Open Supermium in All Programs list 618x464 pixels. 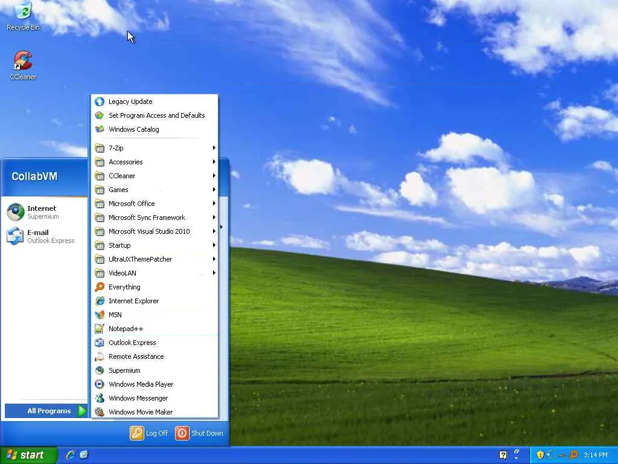tap(154, 370)
